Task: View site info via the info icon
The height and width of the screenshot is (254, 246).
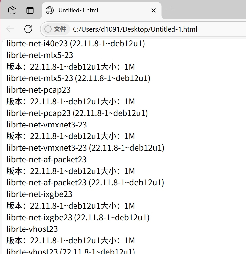Action: (48, 29)
